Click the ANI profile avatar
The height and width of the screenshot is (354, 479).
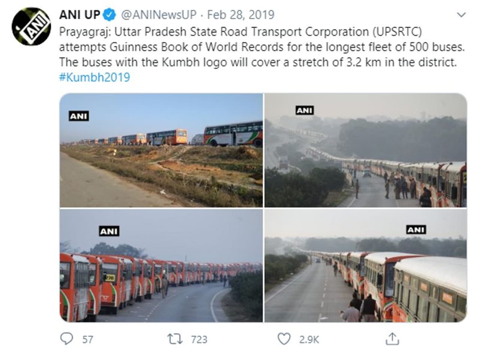31,27
